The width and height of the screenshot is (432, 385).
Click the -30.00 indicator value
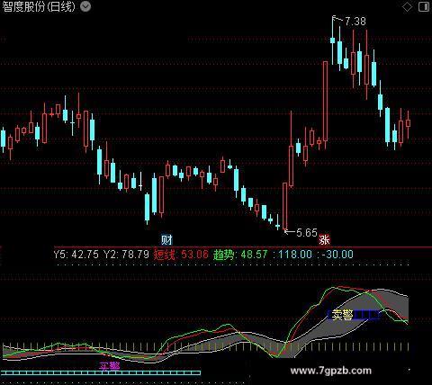point(337,255)
